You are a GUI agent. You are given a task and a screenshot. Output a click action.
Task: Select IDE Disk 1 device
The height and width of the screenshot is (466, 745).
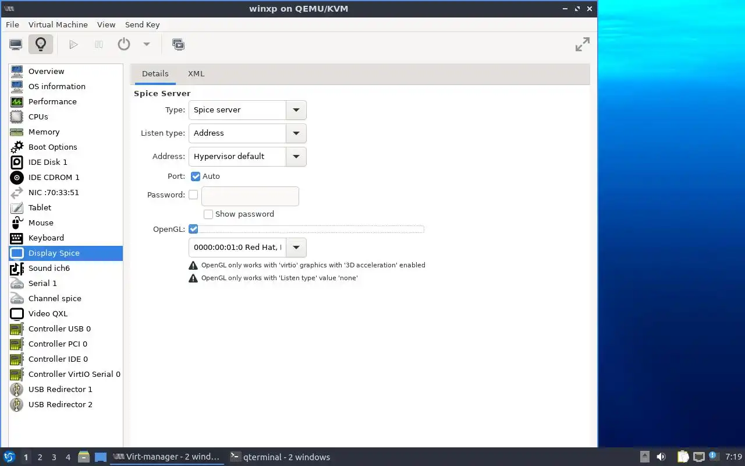click(66, 162)
